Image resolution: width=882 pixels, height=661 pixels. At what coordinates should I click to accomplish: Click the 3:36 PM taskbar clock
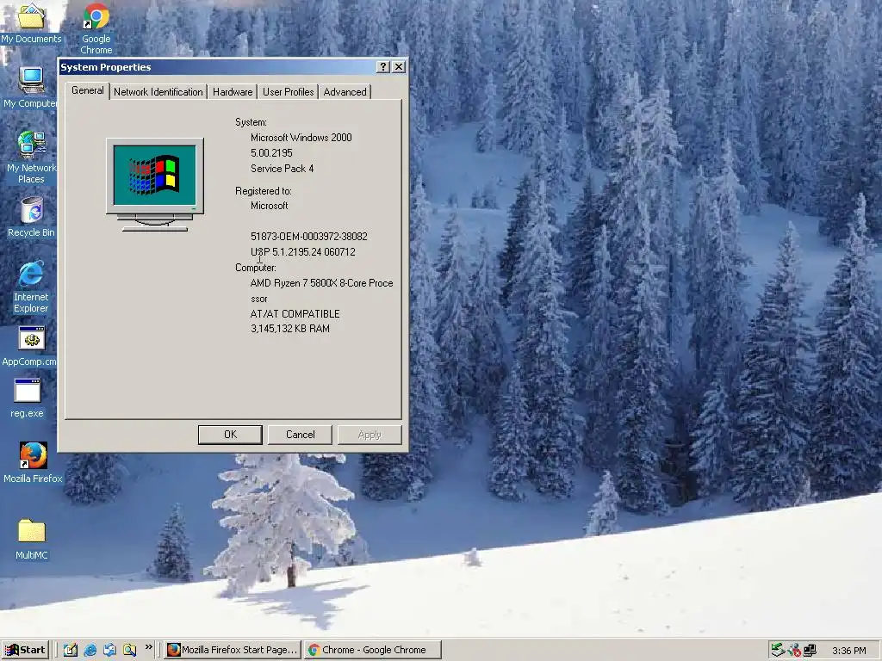click(848, 651)
